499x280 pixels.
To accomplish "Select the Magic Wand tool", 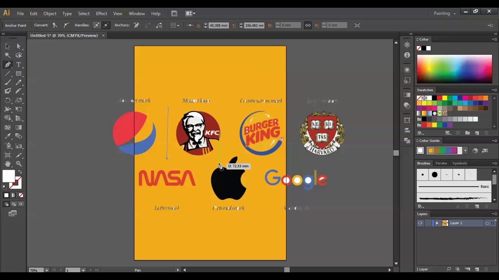I will 7,55.
